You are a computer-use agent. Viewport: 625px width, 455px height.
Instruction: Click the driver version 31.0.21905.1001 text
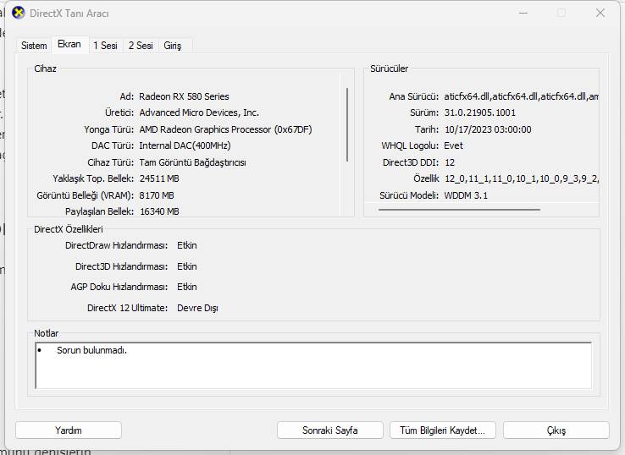(479, 112)
